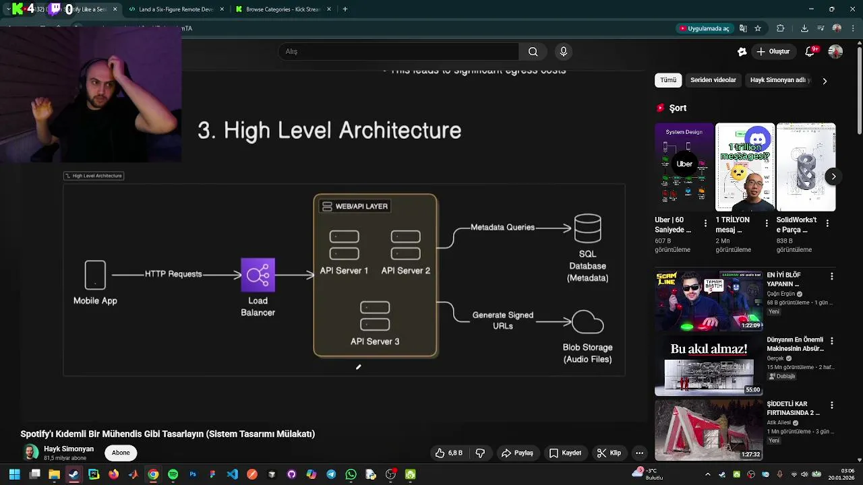Screen dimensions: 863x485
Task: Open Chrome profile avatar in toolbar
Action: [837, 28]
